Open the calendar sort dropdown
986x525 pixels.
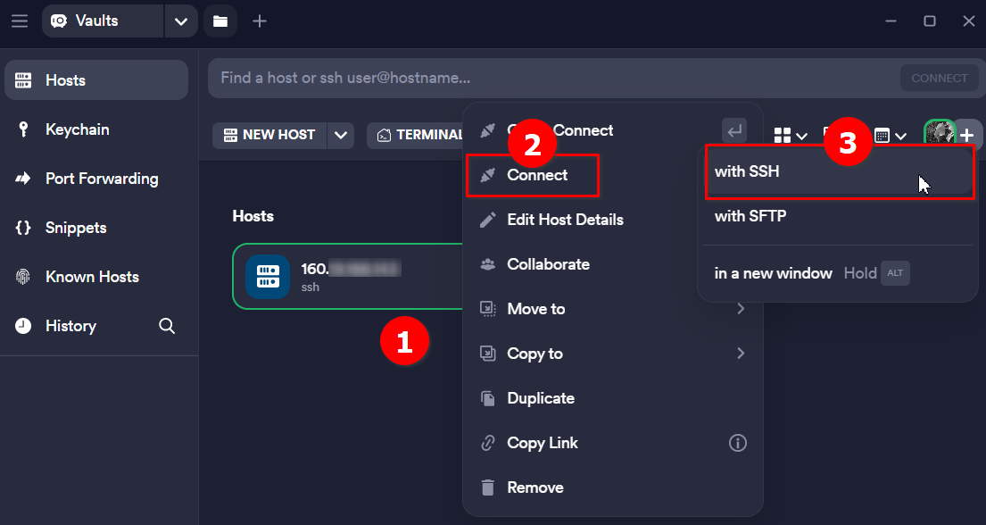coord(891,136)
